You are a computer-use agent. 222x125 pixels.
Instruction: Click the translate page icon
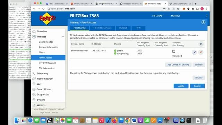pyautogui.click(x=169, y=9)
